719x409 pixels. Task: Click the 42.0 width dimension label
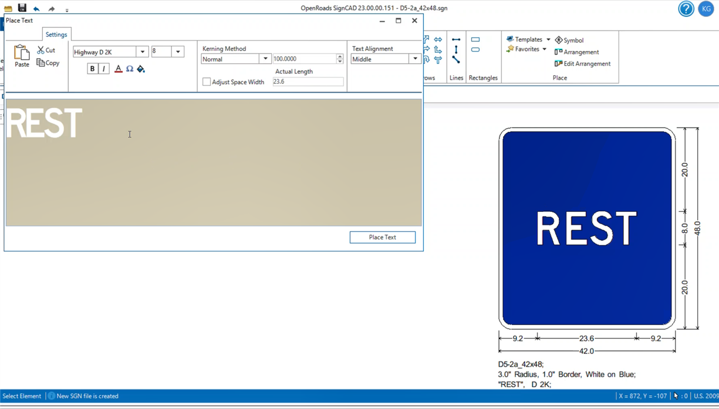586,351
